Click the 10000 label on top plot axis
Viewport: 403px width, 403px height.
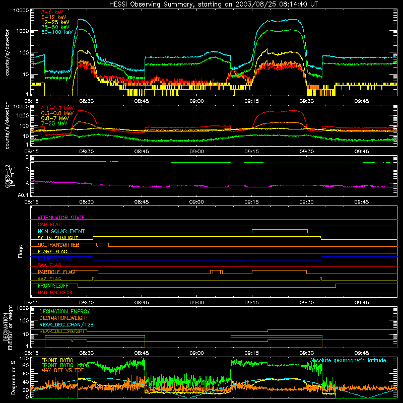tap(21, 10)
